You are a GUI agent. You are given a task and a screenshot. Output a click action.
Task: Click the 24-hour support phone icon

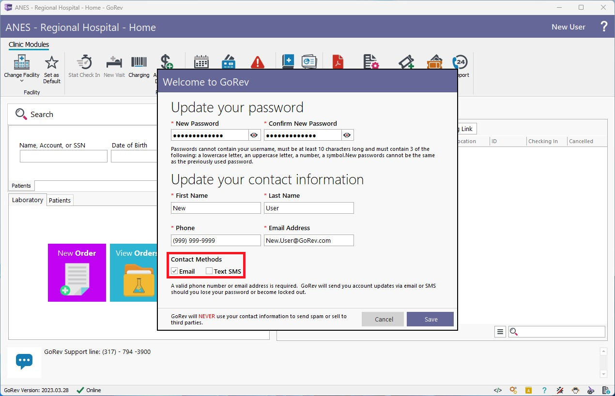click(x=460, y=62)
